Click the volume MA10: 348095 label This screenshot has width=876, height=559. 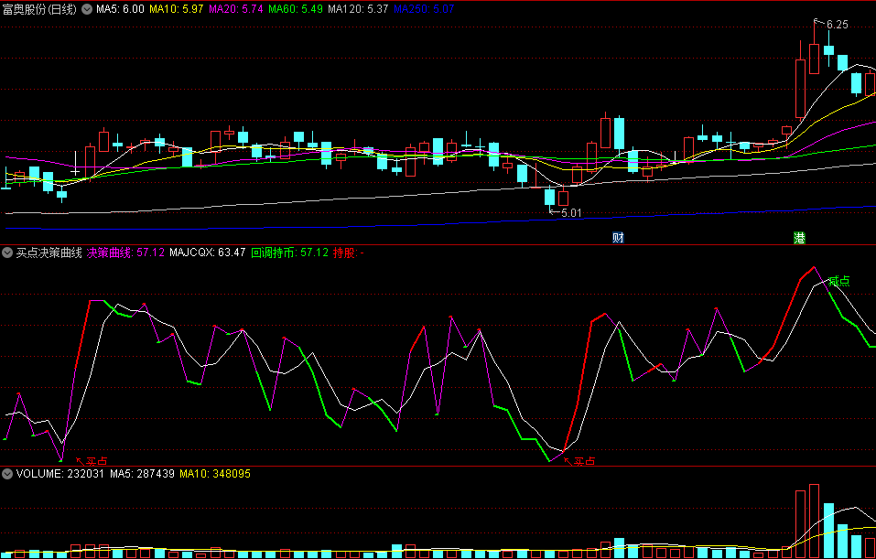(214, 474)
